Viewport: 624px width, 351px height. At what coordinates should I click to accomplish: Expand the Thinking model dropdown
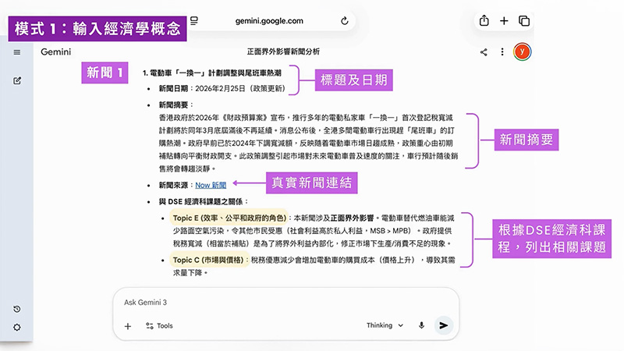click(x=385, y=325)
